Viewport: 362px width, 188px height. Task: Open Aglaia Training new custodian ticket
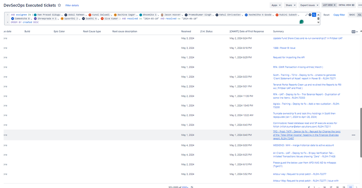(306, 106)
